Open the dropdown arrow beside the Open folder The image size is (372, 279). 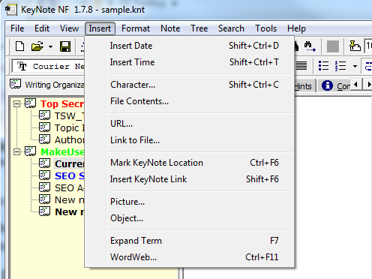(x=50, y=46)
